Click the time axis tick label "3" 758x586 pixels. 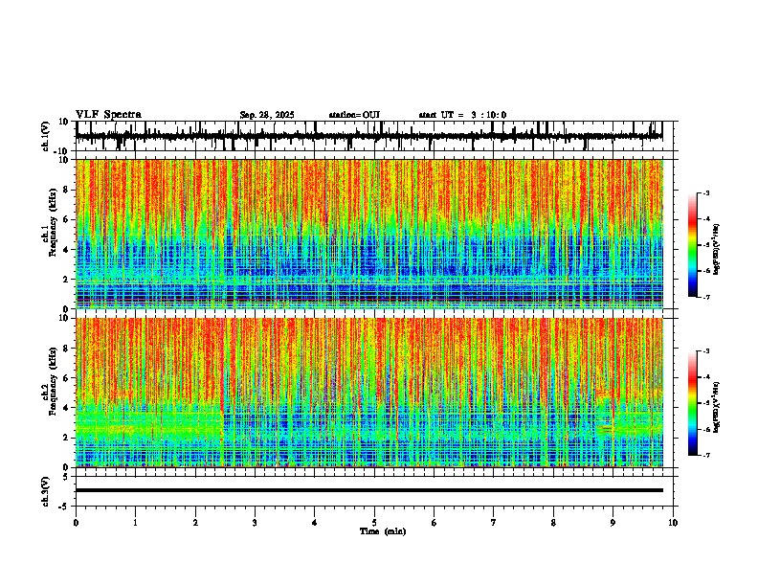[x=255, y=523]
